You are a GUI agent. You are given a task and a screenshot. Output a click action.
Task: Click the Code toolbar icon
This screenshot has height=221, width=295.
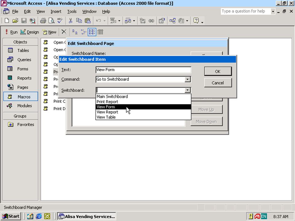[x=142, y=21]
